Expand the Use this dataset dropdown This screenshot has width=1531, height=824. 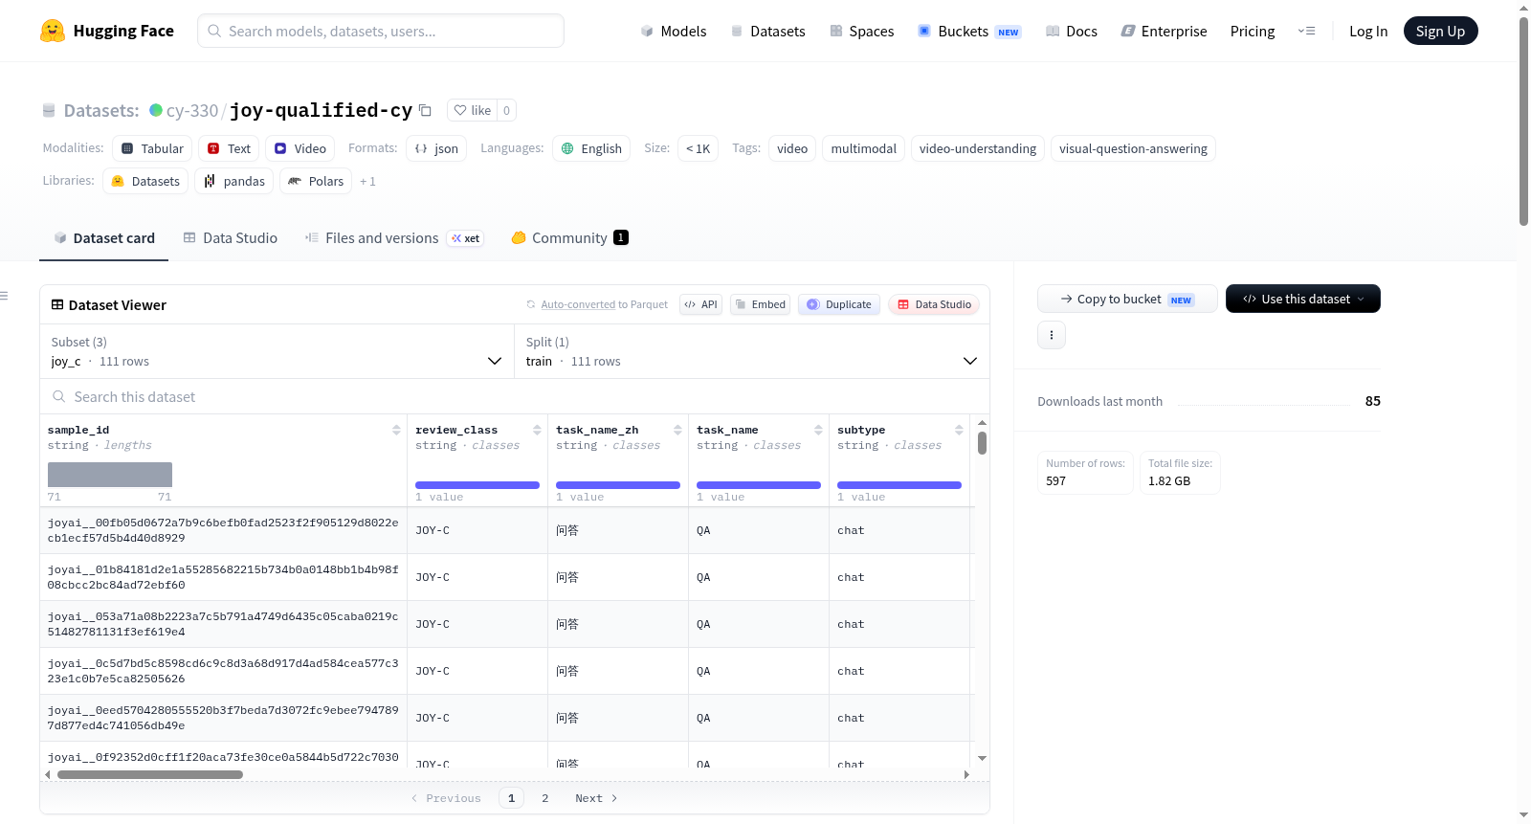click(1303, 299)
